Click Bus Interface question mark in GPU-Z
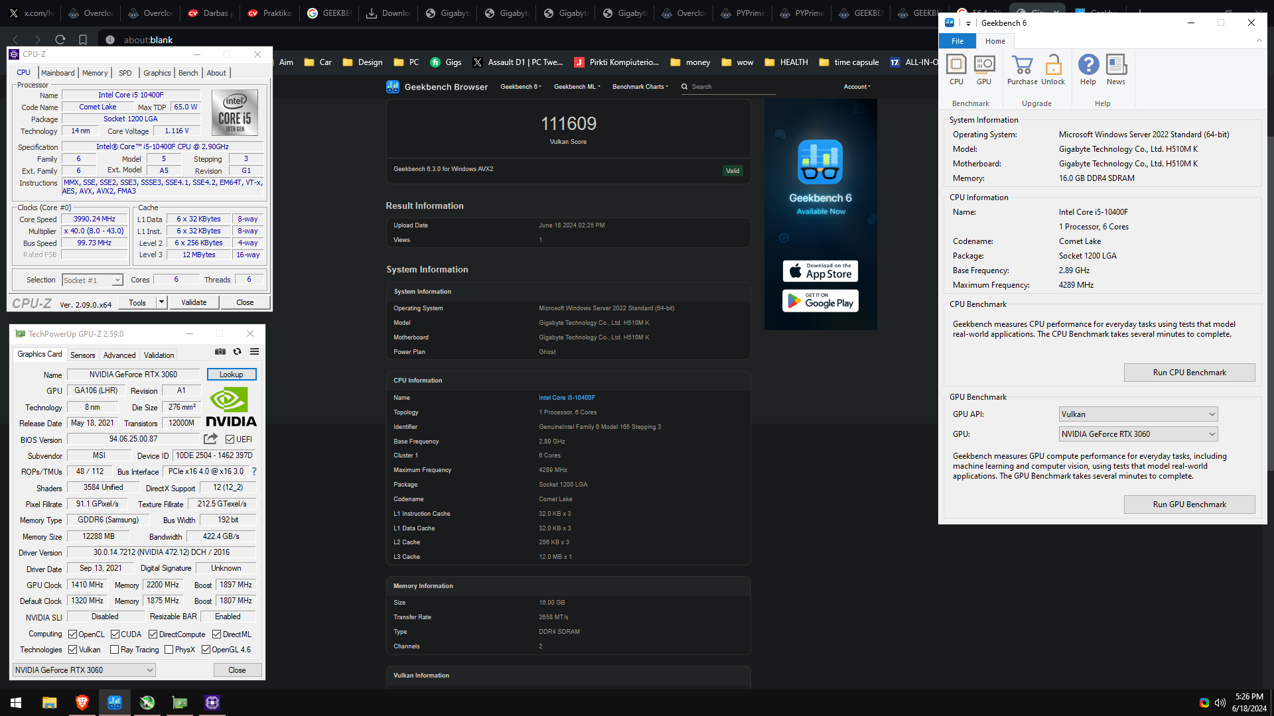This screenshot has width=1274, height=716. click(x=253, y=471)
